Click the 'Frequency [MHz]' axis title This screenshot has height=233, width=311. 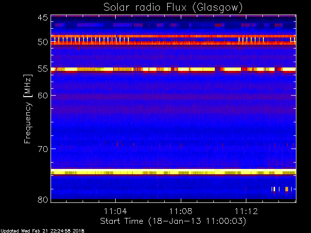pos(28,109)
